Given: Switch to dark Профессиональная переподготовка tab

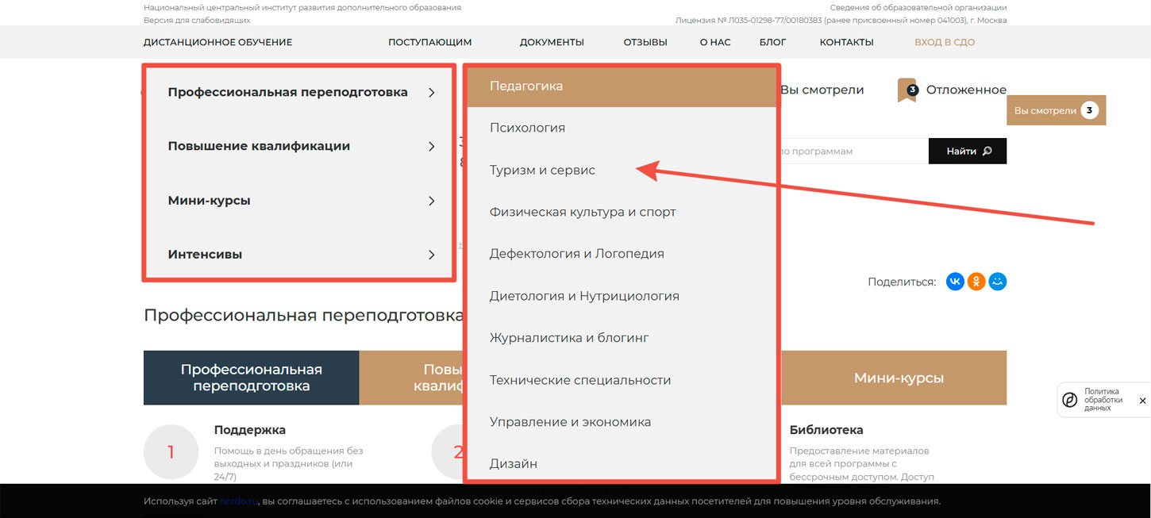Looking at the screenshot, I should pos(252,378).
